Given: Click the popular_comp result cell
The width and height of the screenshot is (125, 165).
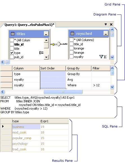Looking at the screenshot, I should 26,138.
